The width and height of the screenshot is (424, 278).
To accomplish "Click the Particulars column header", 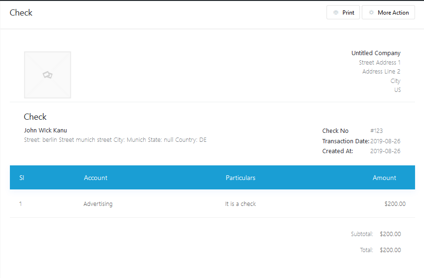I will coord(240,178).
